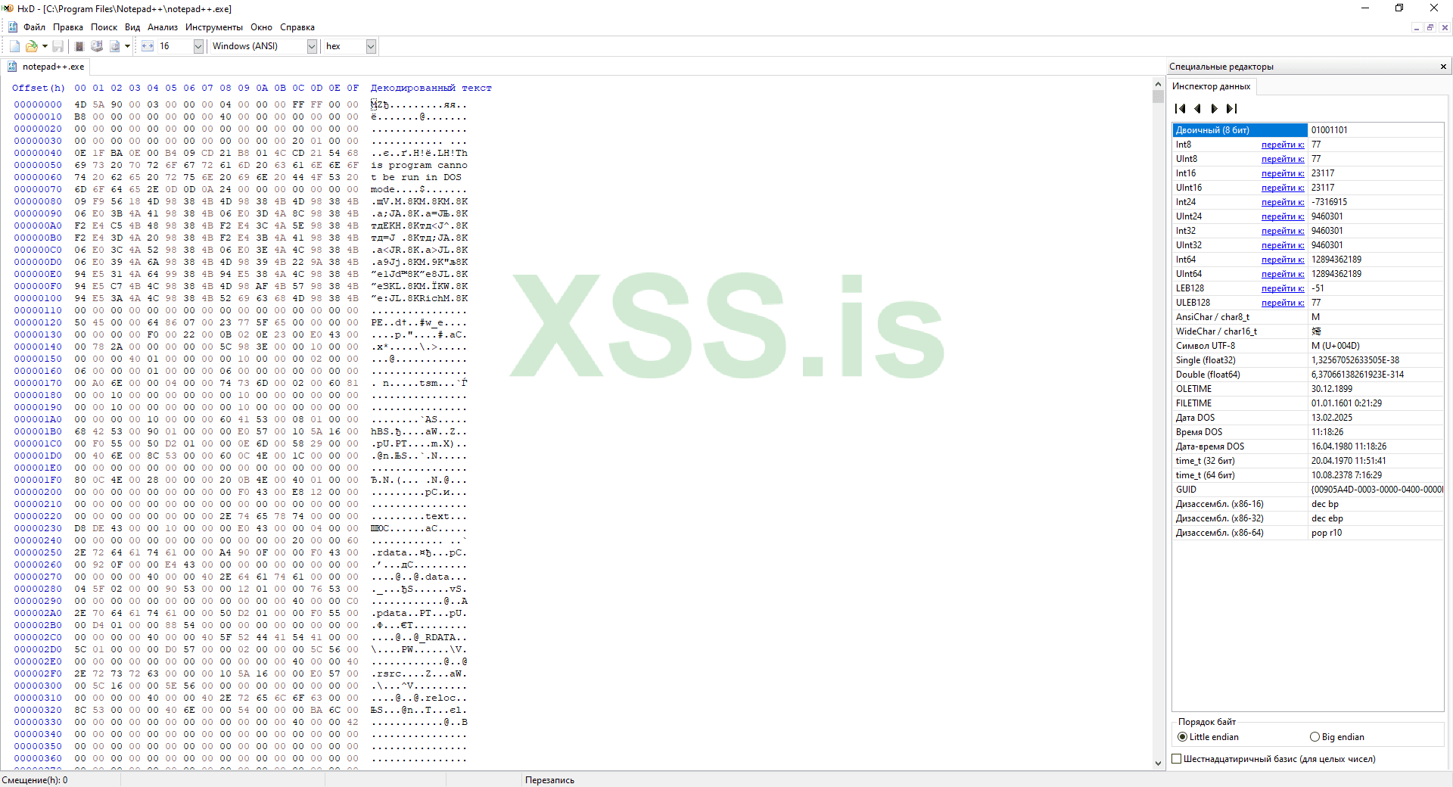Image resolution: width=1453 pixels, height=787 pixels.
Task: Switch to the notepad++.exe tab
Action: click(x=46, y=67)
